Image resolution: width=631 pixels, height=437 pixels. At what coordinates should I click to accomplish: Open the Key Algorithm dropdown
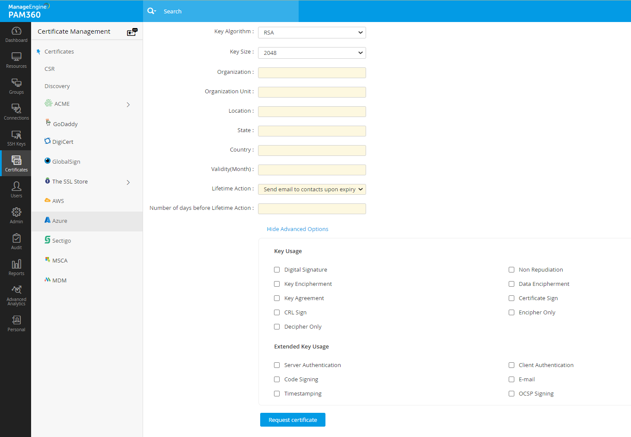[312, 33]
